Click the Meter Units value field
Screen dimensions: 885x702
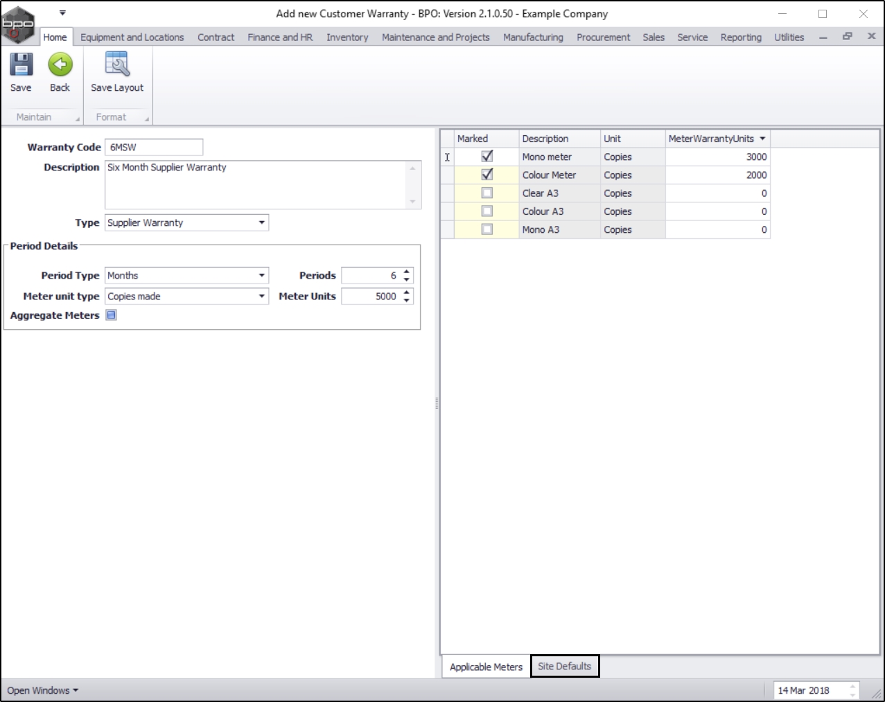pos(371,297)
